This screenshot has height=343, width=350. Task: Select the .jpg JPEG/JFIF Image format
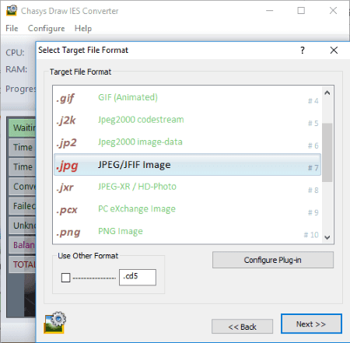tap(187, 165)
